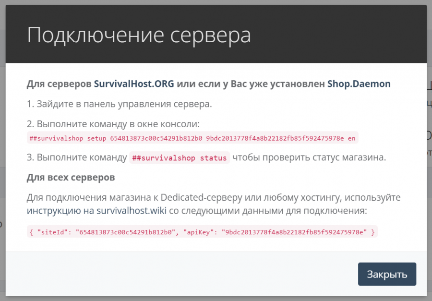Click the ##survivalshop setup command block
Screen dimensions: 432x301
(x=192, y=138)
